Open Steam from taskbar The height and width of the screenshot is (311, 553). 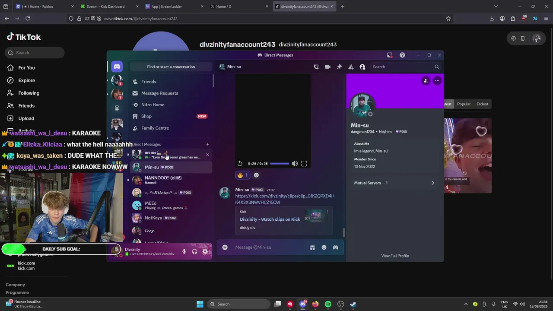point(353,304)
